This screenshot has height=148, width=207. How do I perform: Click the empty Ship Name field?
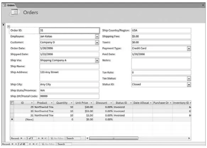pos(69,66)
